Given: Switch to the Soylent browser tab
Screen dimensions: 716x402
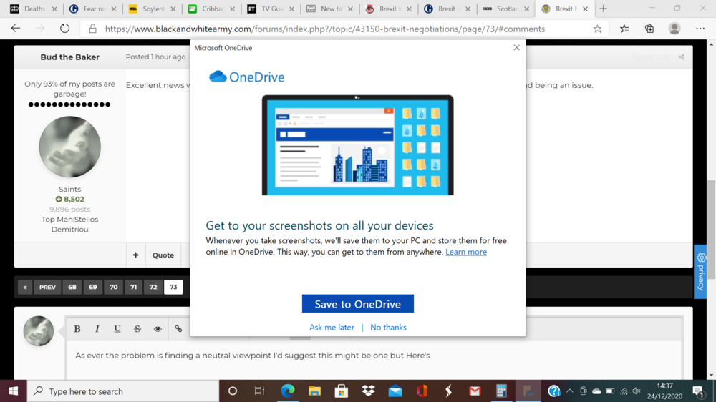Looking at the screenshot, I should coord(153,9).
